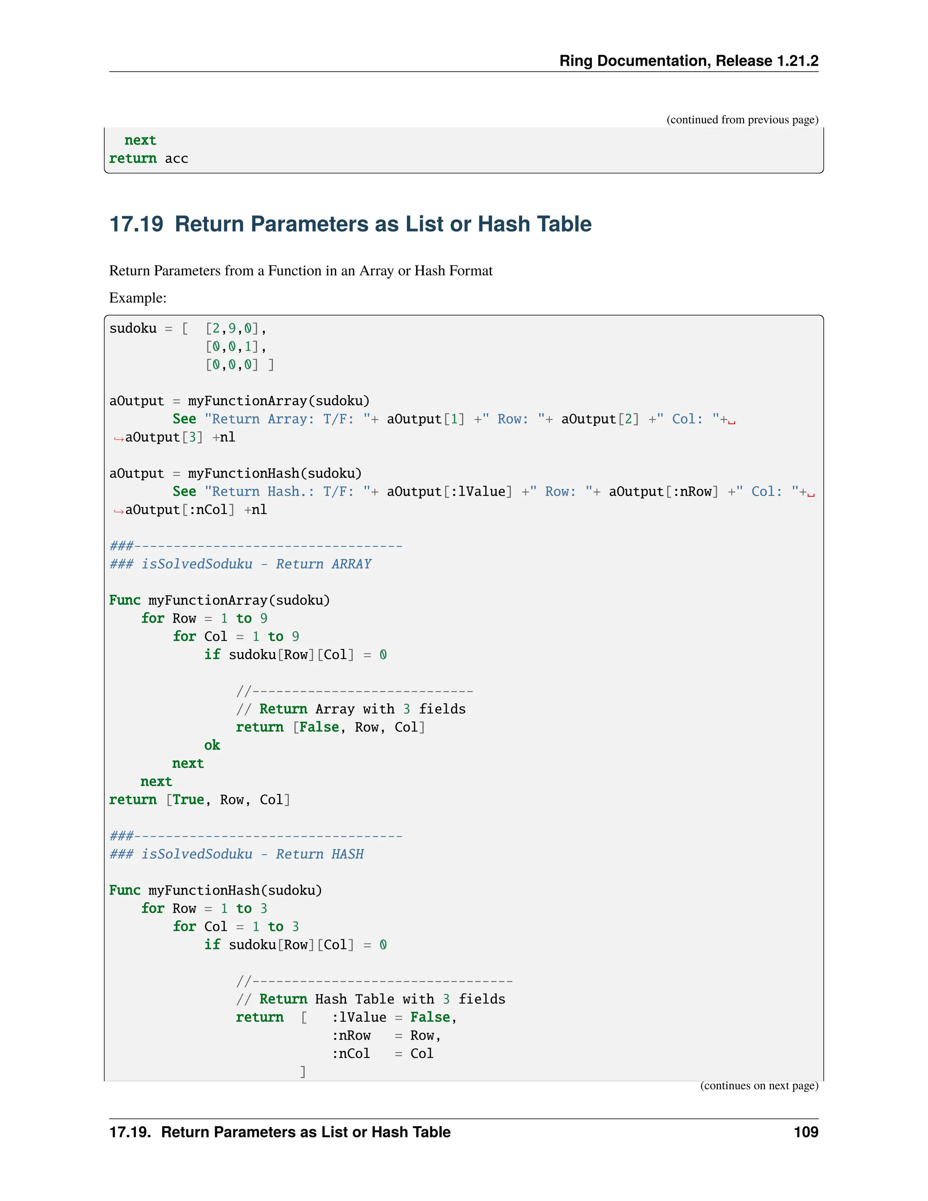Click 'Func myFunctionHash(sudoku)' definition line
The width and height of the screenshot is (928, 1201).
216,890
